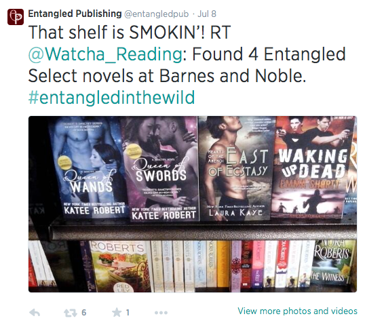Click the @entangledpub handle
365x327 pixels.
click(x=157, y=14)
